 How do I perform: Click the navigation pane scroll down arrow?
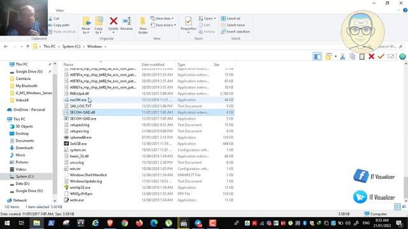pos(55,201)
